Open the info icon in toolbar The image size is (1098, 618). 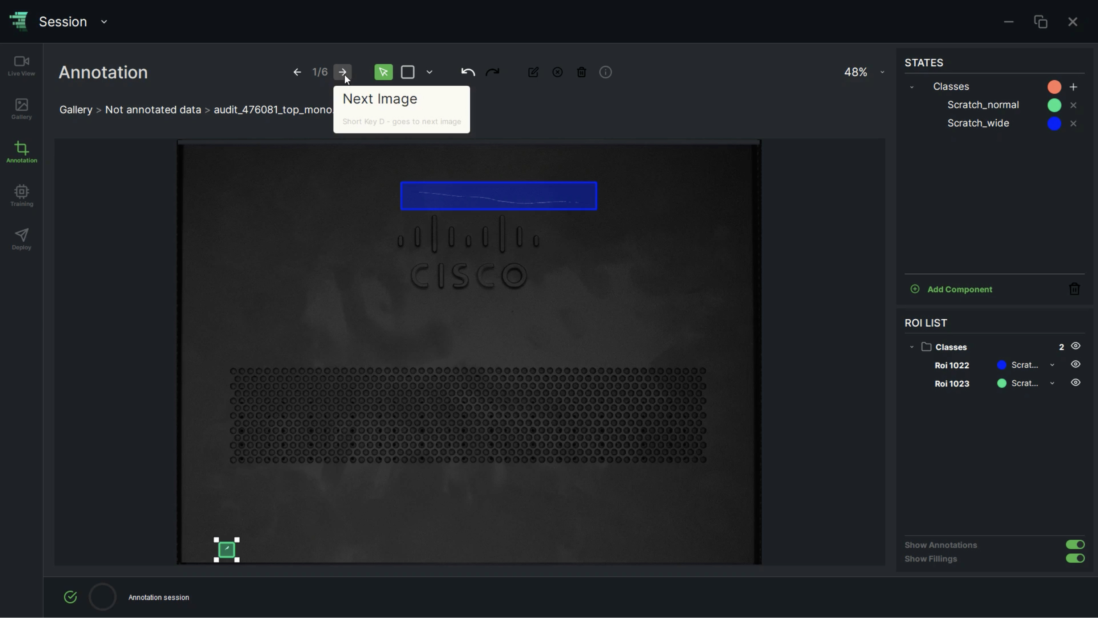[606, 73]
